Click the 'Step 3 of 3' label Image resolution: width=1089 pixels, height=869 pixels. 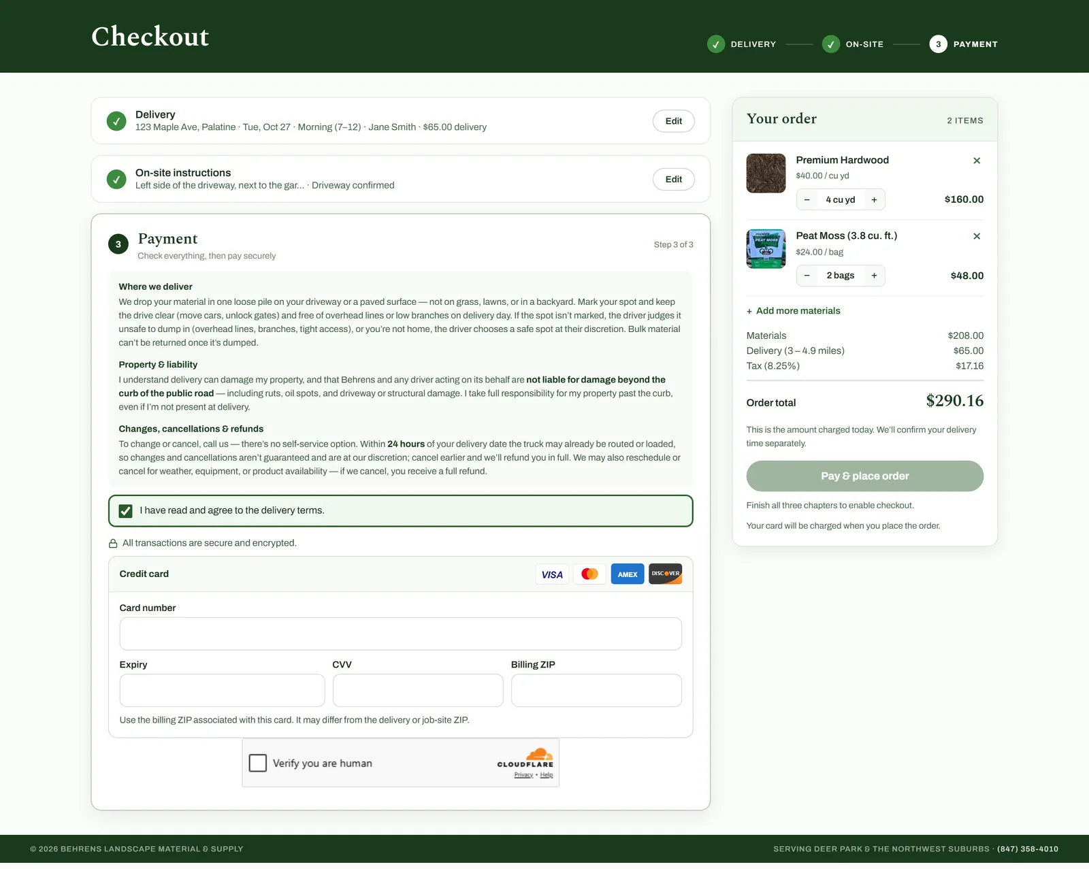[x=673, y=245]
